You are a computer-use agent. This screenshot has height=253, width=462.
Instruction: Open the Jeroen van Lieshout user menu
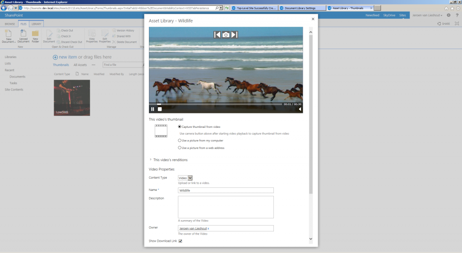(427, 15)
